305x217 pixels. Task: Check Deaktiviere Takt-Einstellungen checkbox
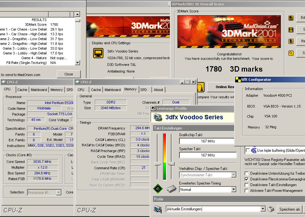[x=247, y=185]
